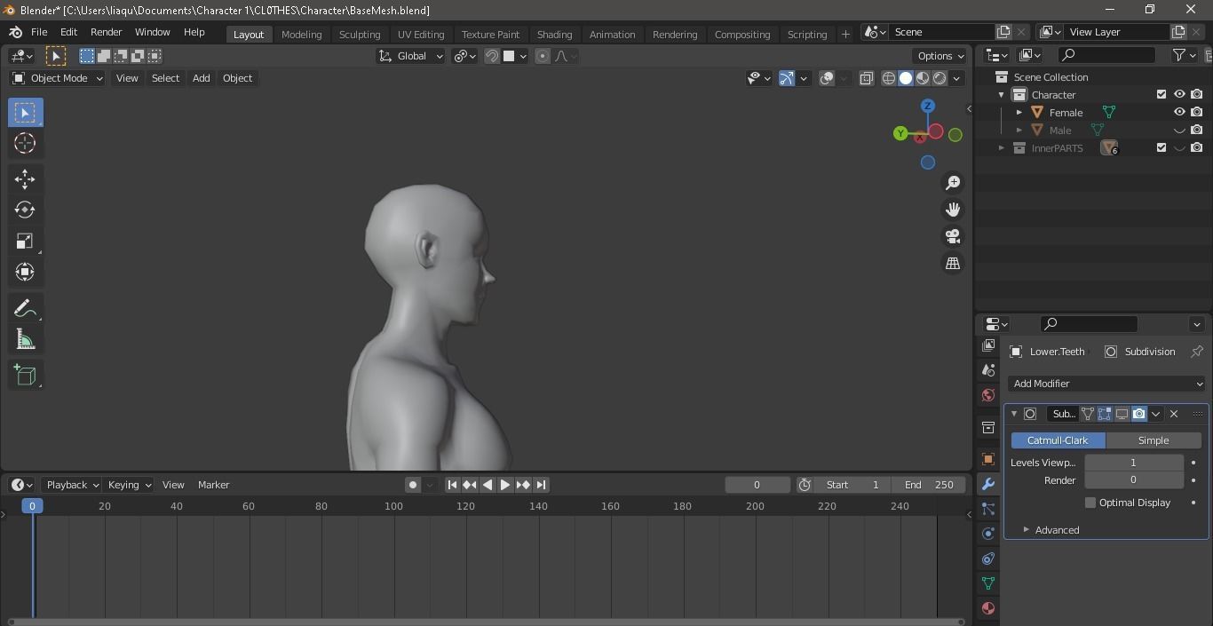
Task: Toggle X-ray view mode
Action: [866, 78]
